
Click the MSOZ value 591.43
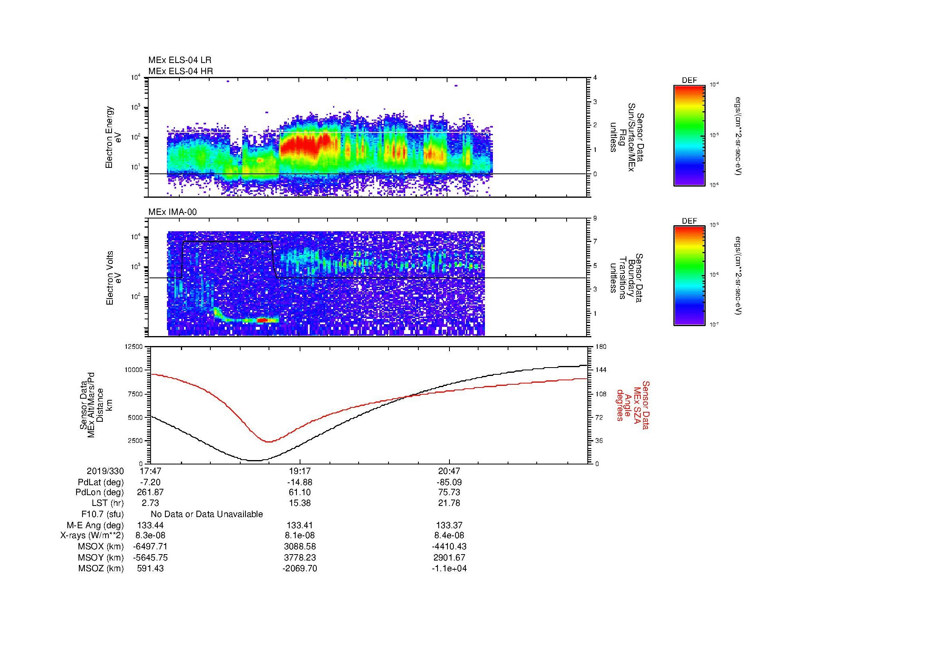pyautogui.click(x=151, y=569)
